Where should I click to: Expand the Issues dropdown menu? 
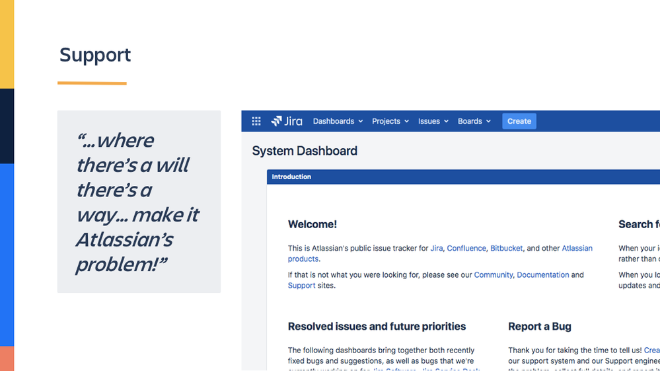pos(433,121)
